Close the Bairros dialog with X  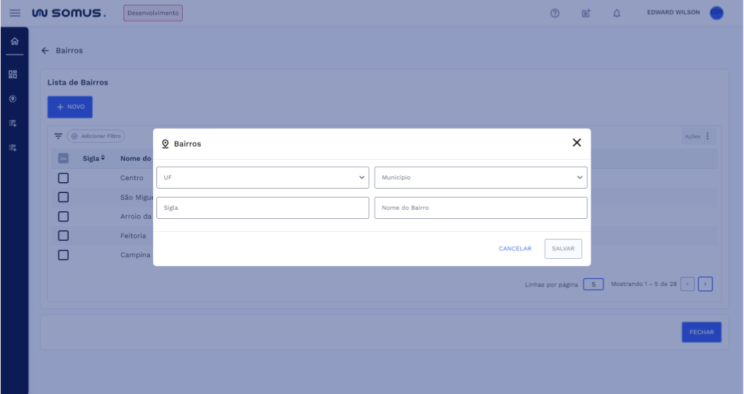[577, 143]
